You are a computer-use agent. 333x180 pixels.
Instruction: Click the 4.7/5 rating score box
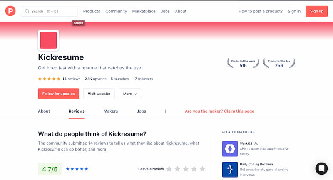point(50,169)
